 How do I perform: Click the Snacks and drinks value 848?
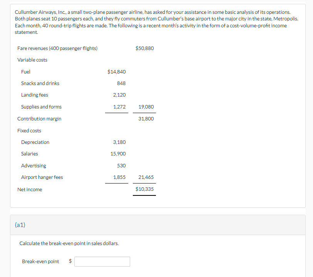(x=121, y=83)
